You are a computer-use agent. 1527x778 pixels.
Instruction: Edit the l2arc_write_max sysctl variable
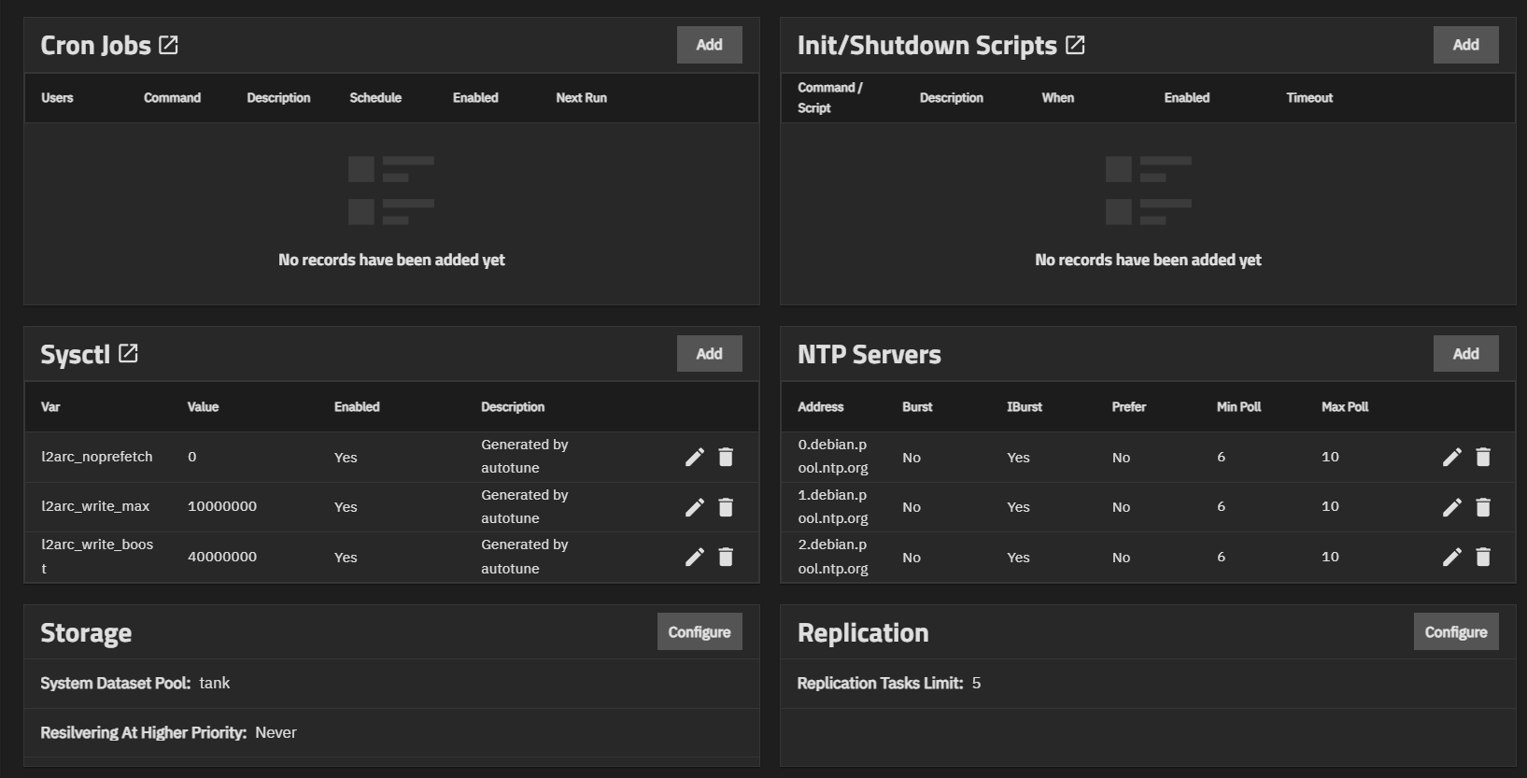[695, 507]
